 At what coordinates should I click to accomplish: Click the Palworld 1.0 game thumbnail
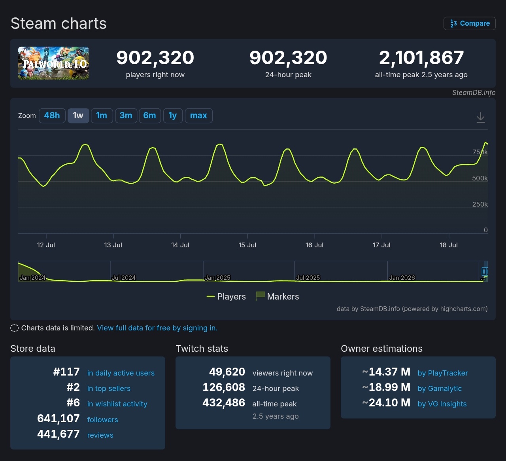point(53,63)
